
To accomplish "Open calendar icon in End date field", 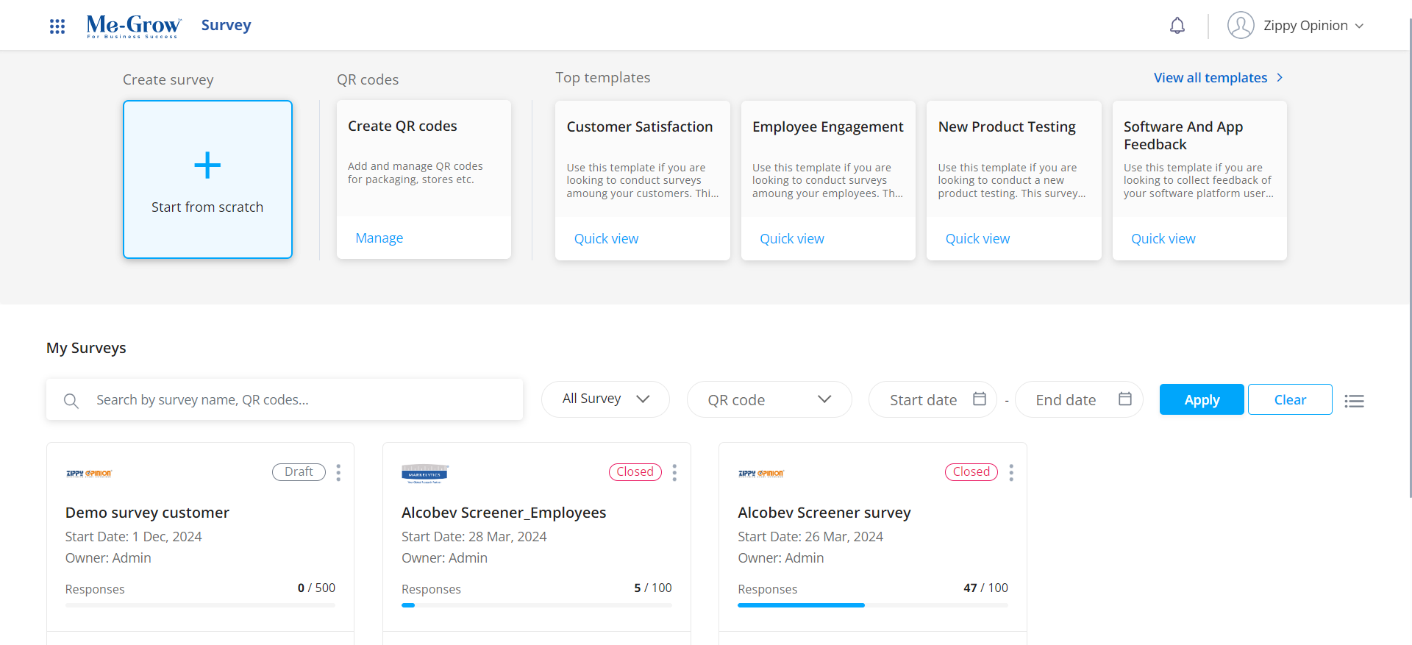I will [1124, 399].
